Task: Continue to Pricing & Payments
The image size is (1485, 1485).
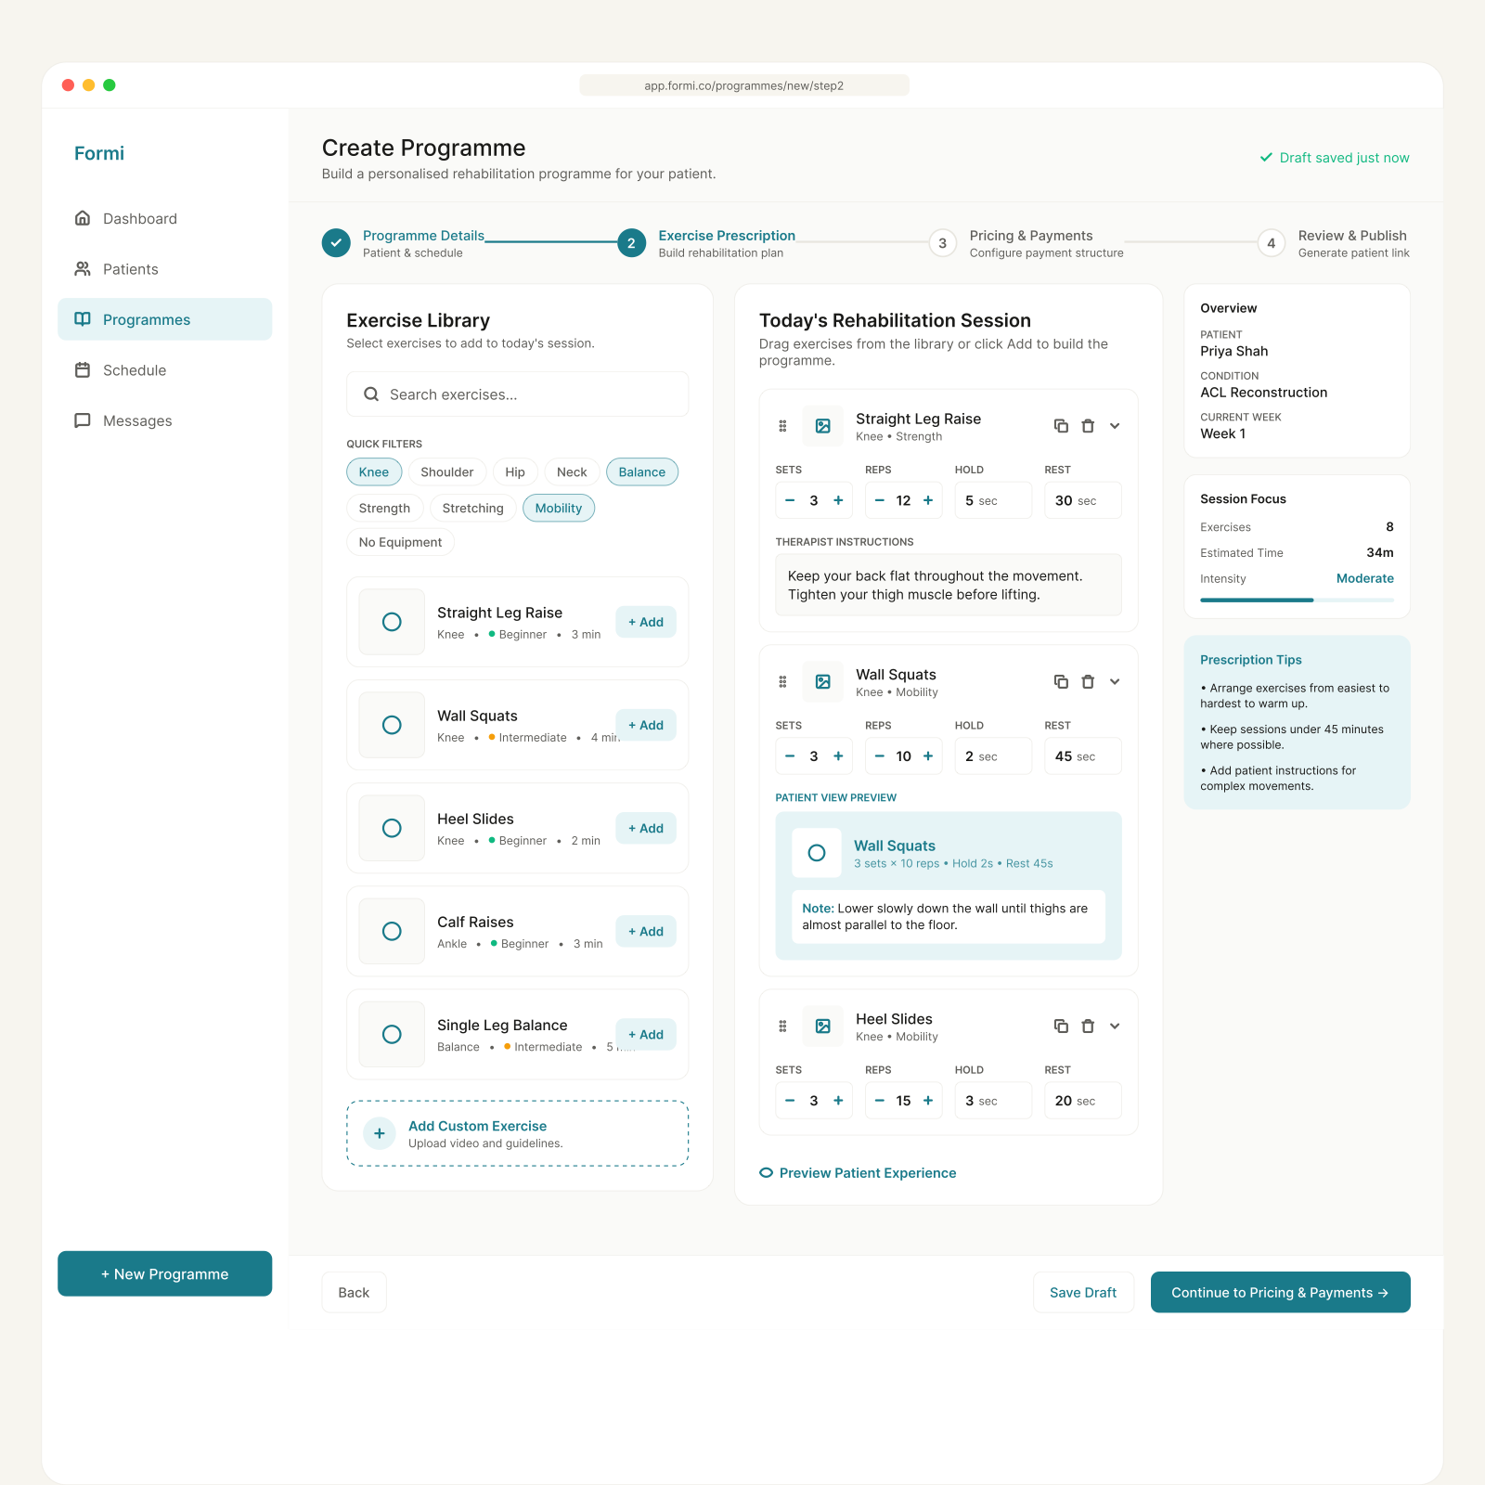Action: coord(1280,1293)
